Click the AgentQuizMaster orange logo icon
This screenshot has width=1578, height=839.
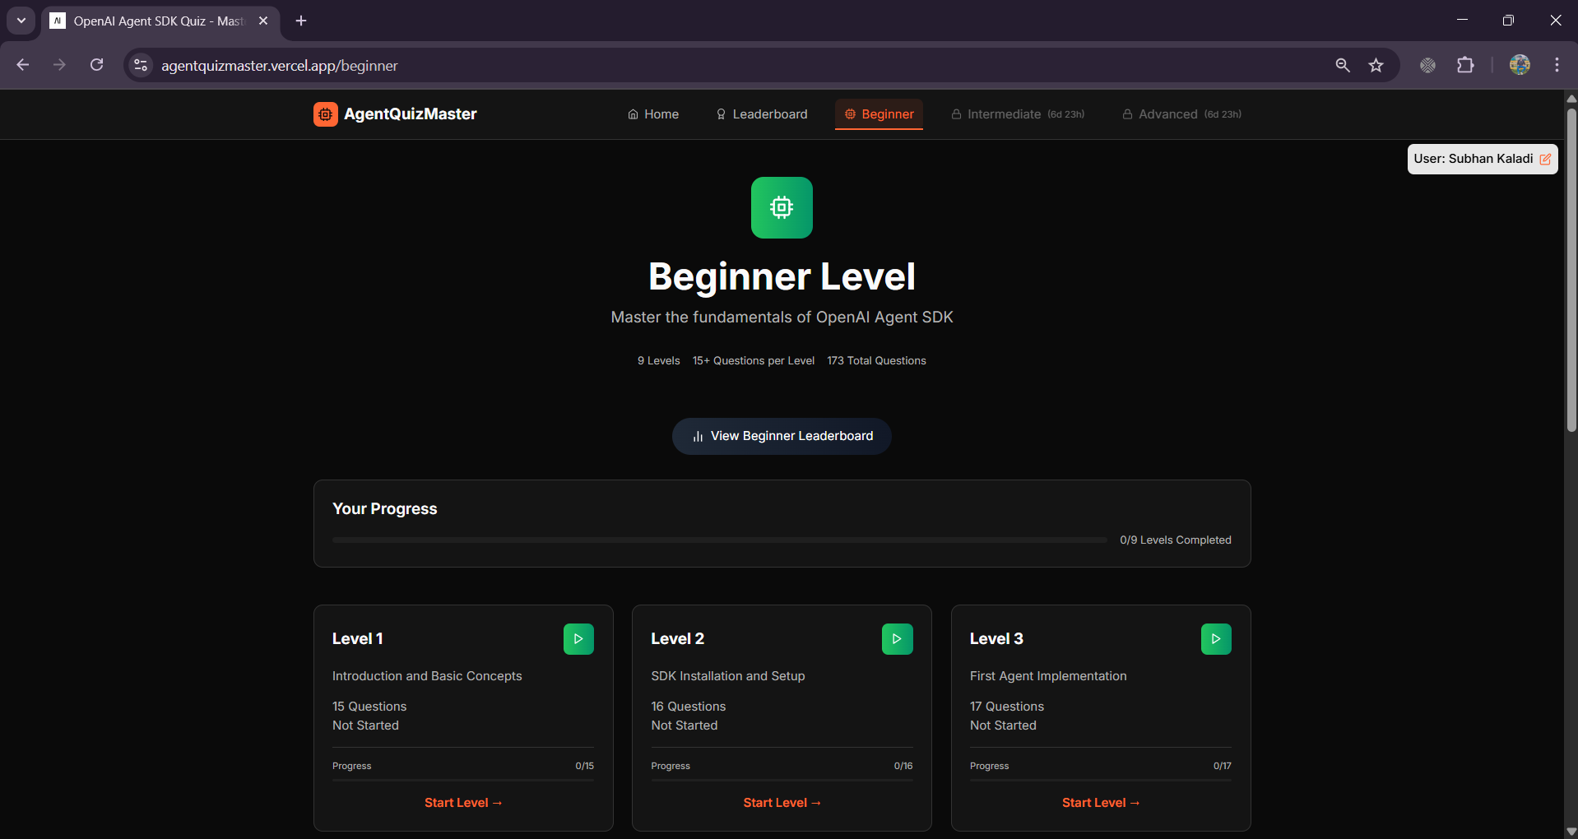point(325,114)
